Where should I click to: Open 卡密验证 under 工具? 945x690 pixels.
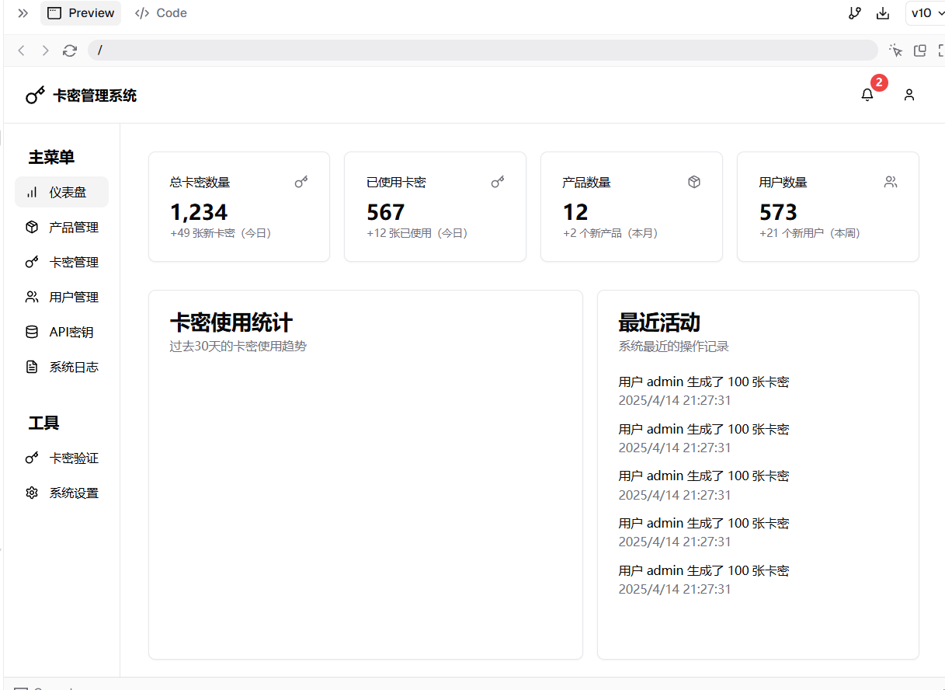(61, 458)
